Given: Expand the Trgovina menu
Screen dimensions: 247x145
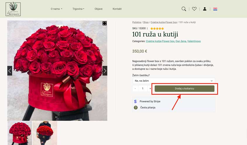Looking at the screenshot, I should click(x=78, y=9).
